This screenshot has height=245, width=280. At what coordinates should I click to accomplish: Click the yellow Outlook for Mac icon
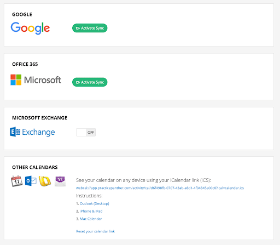tap(45, 181)
